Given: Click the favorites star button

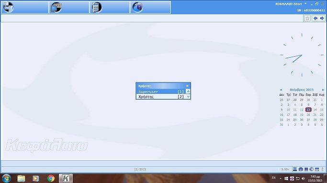Looking at the screenshot, I should pyautogui.click(x=307, y=18).
